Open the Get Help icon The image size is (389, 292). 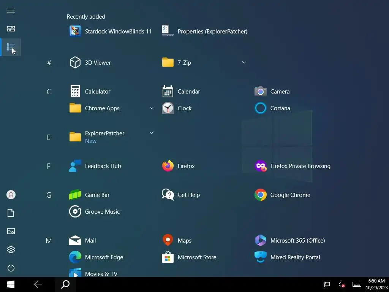pyautogui.click(x=168, y=195)
